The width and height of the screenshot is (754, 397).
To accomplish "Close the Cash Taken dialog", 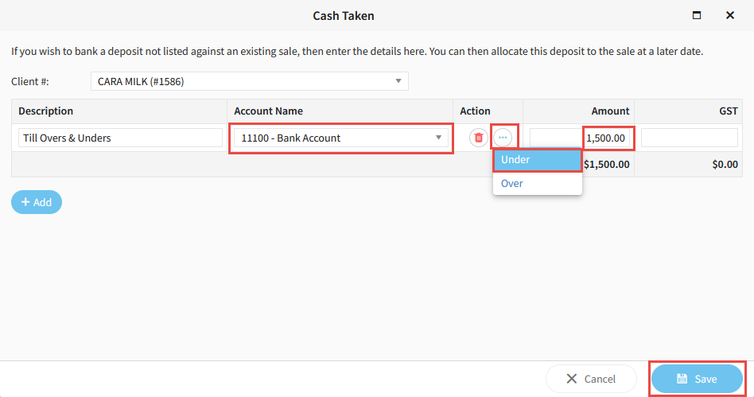I will point(729,15).
